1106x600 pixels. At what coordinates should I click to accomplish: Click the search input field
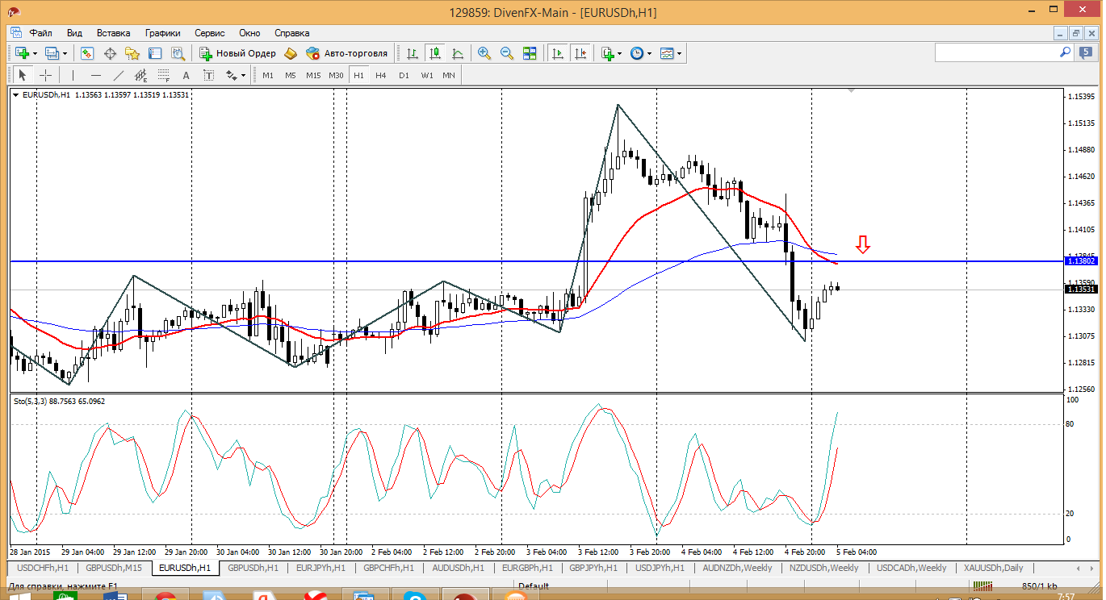coord(995,52)
